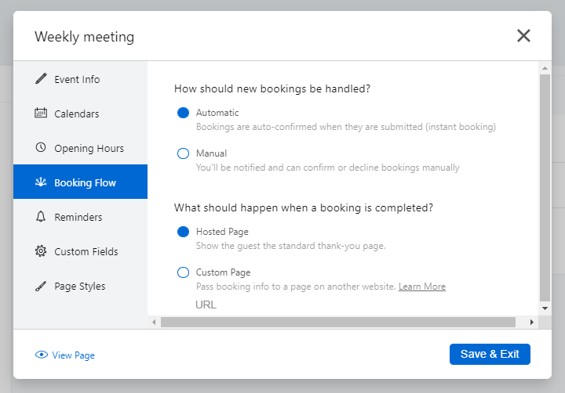
Task: Select the Hosted Page option
Action: [x=184, y=232]
